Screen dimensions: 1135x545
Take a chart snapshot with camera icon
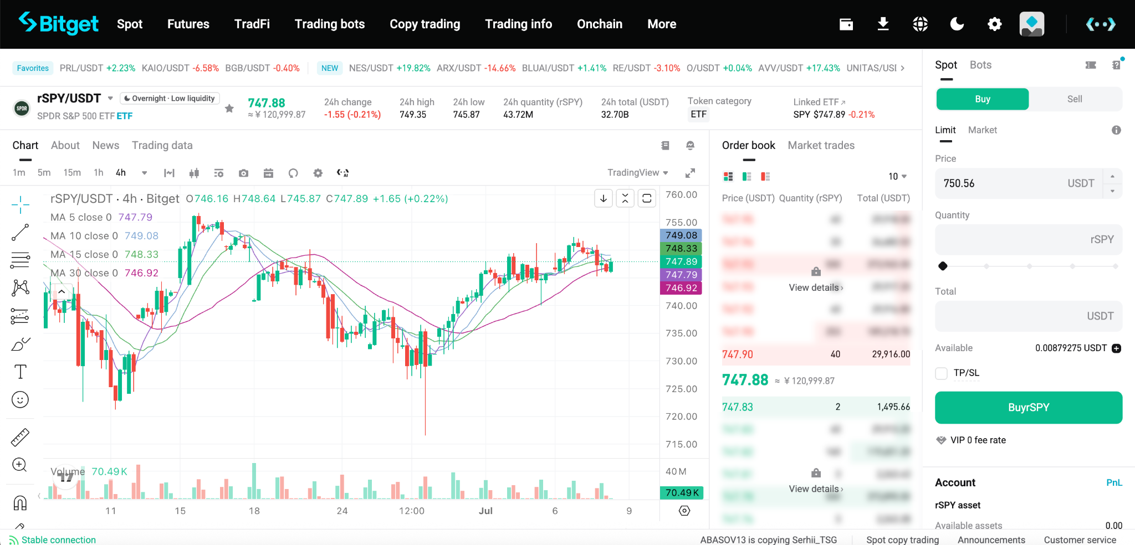click(x=243, y=173)
